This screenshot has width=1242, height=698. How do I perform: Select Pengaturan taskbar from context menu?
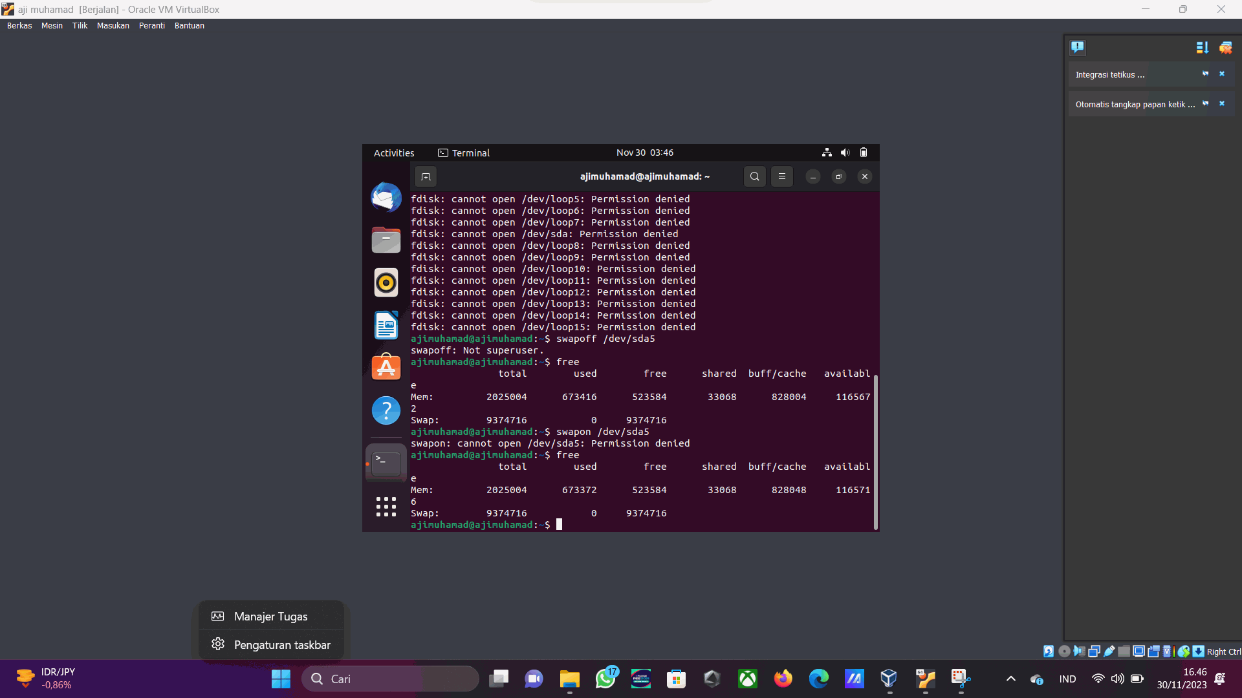pos(271,644)
